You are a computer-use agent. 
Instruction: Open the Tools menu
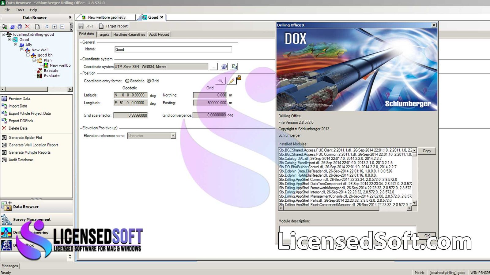[20, 10]
